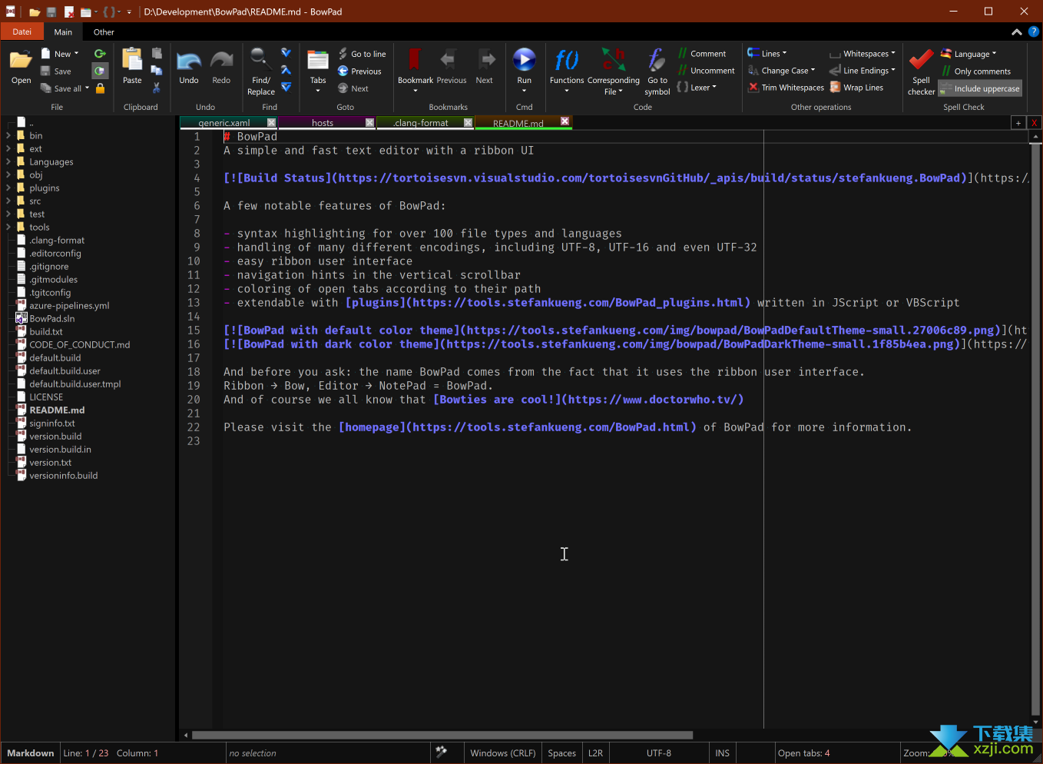Image resolution: width=1043 pixels, height=764 pixels.
Task: Expand the Languages folder
Action: (8, 161)
